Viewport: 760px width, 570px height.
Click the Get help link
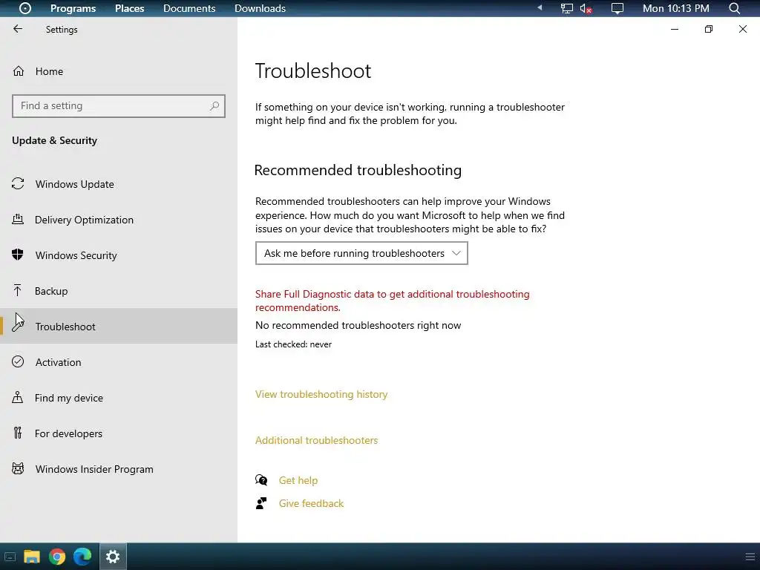(x=298, y=480)
